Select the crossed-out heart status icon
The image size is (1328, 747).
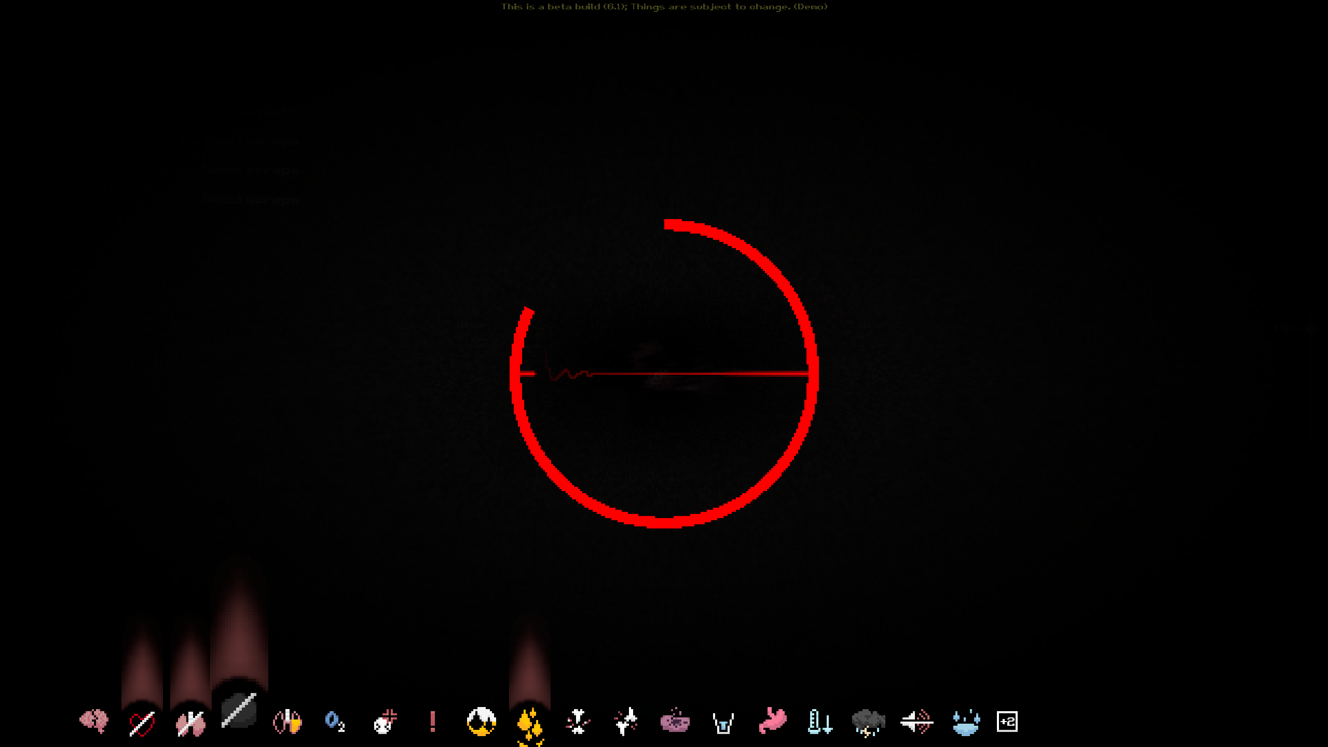coord(142,723)
